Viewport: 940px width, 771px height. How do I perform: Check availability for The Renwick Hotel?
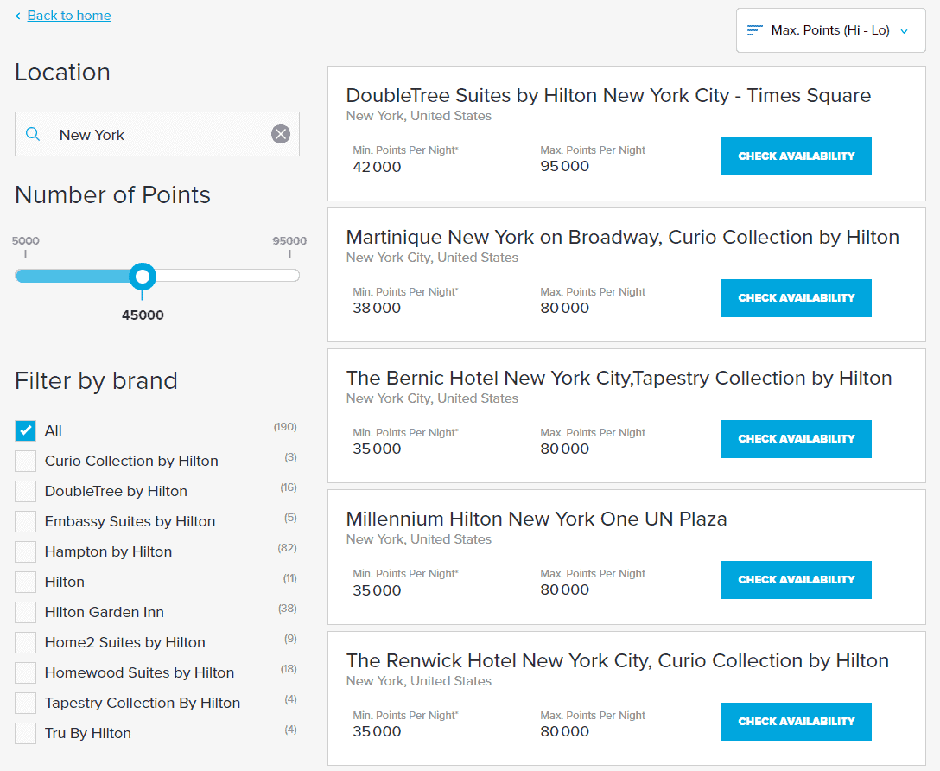pyautogui.click(x=795, y=721)
